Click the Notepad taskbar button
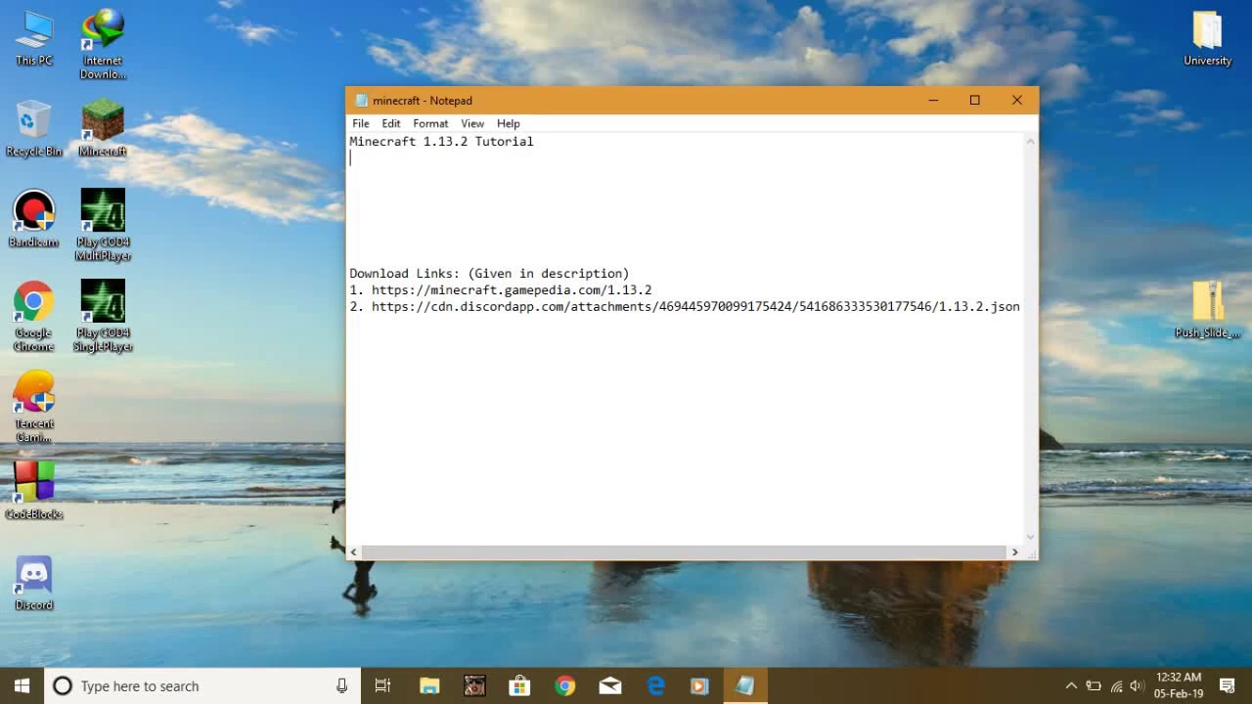 pos(745,685)
